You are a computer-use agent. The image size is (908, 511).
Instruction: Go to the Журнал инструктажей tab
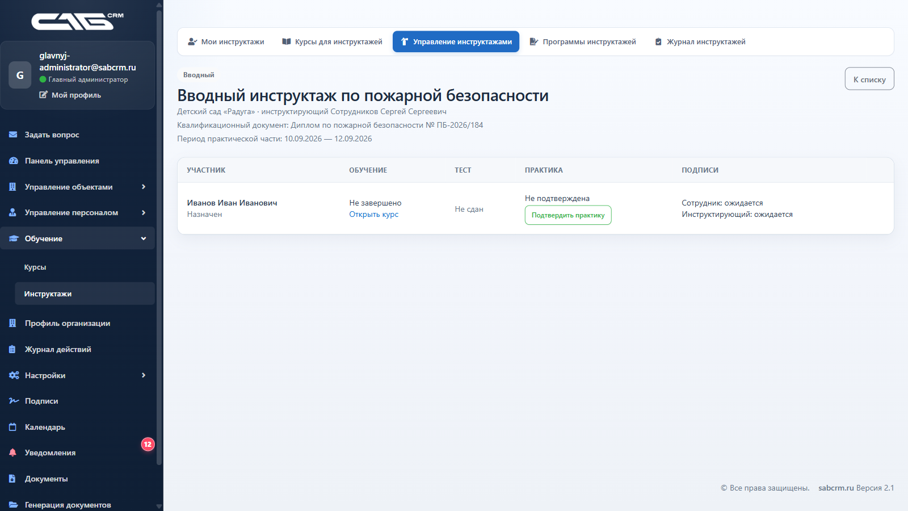pos(700,41)
